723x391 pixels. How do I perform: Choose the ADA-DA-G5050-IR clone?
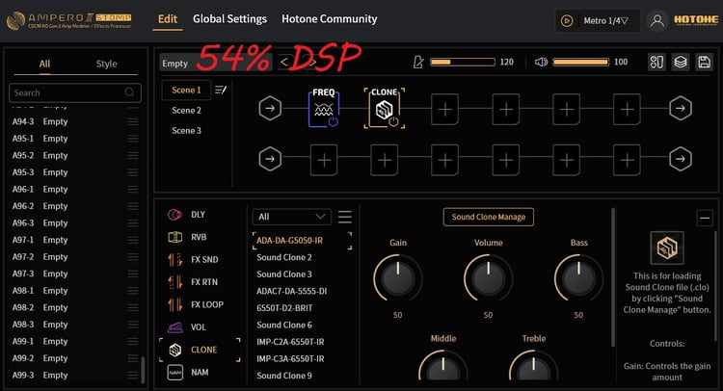click(x=302, y=241)
